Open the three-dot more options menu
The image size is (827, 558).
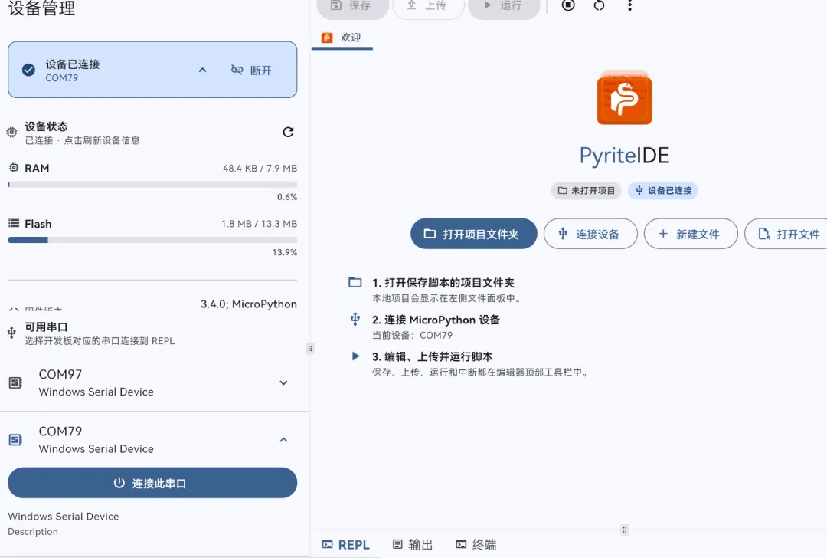pyautogui.click(x=629, y=5)
